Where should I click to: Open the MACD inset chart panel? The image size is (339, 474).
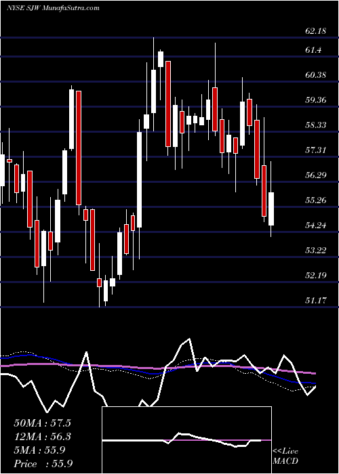coord(186,440)
